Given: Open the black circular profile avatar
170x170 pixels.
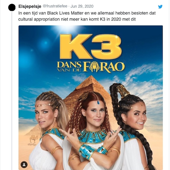Looking at the screenshot, I should [12, 7].
